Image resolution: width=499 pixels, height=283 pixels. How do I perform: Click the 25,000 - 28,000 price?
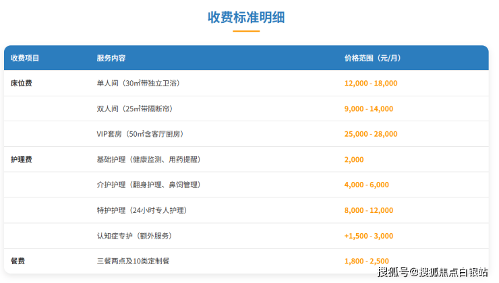tap(371, 134)
